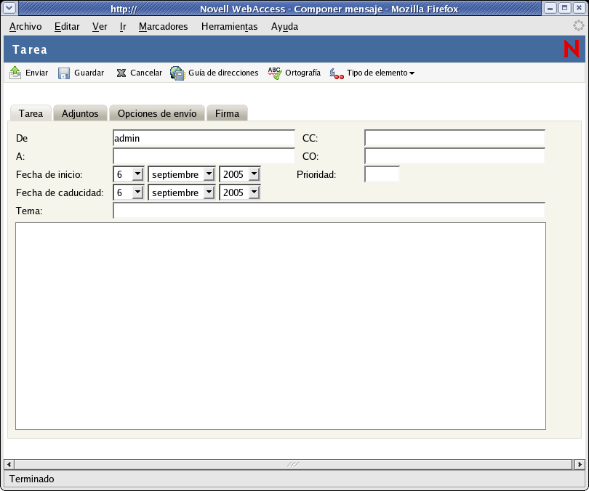Switch to the Adjuntos tab
Screen dimensions: 589x491
[x=80, y=113]
